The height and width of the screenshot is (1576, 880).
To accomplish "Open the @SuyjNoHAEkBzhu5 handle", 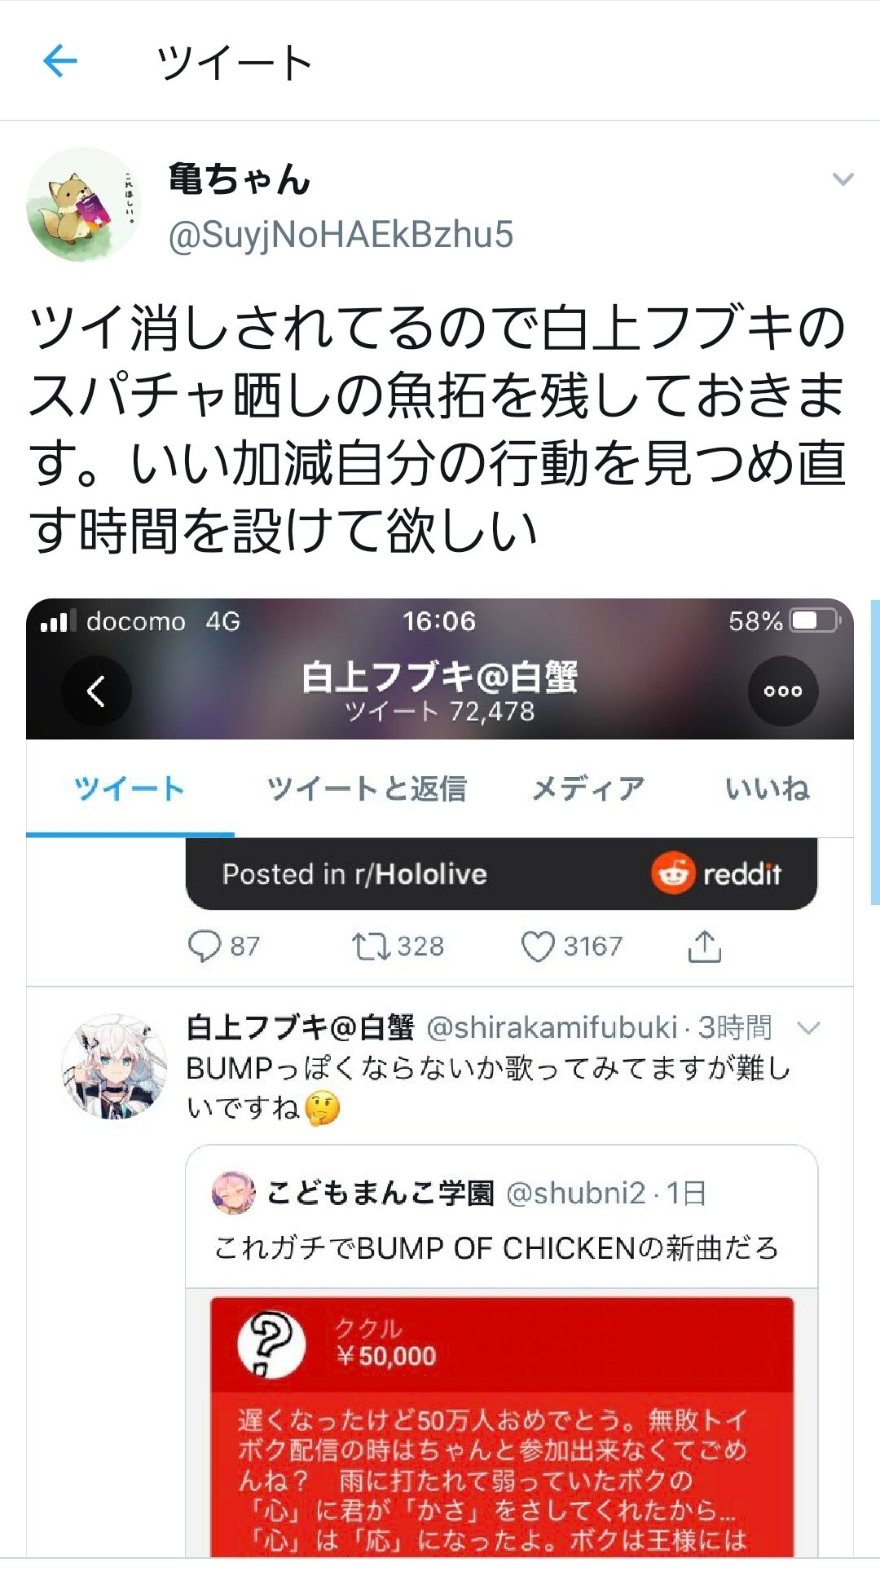I will [x=341, y=235].
